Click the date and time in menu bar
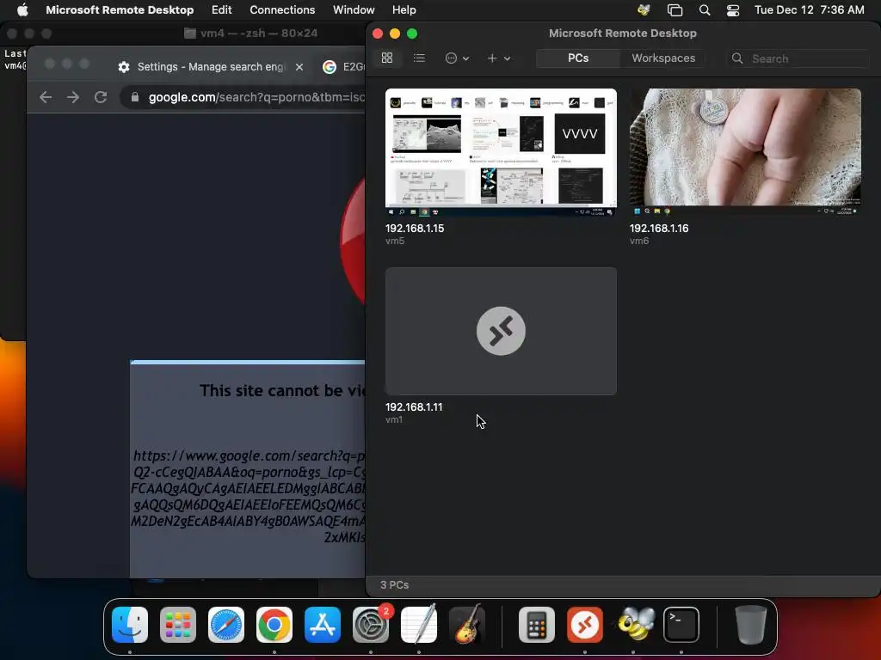This screenshot has height=660, width=881. click(809, 9)
